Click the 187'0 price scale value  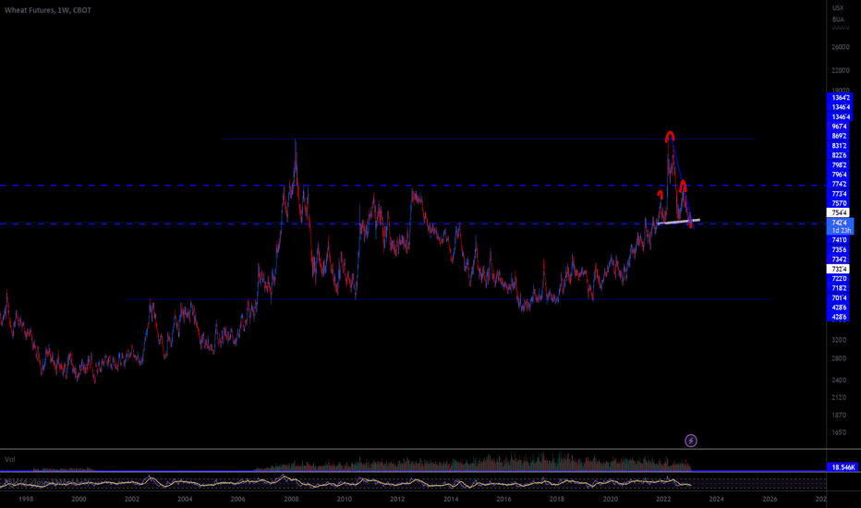841,416
